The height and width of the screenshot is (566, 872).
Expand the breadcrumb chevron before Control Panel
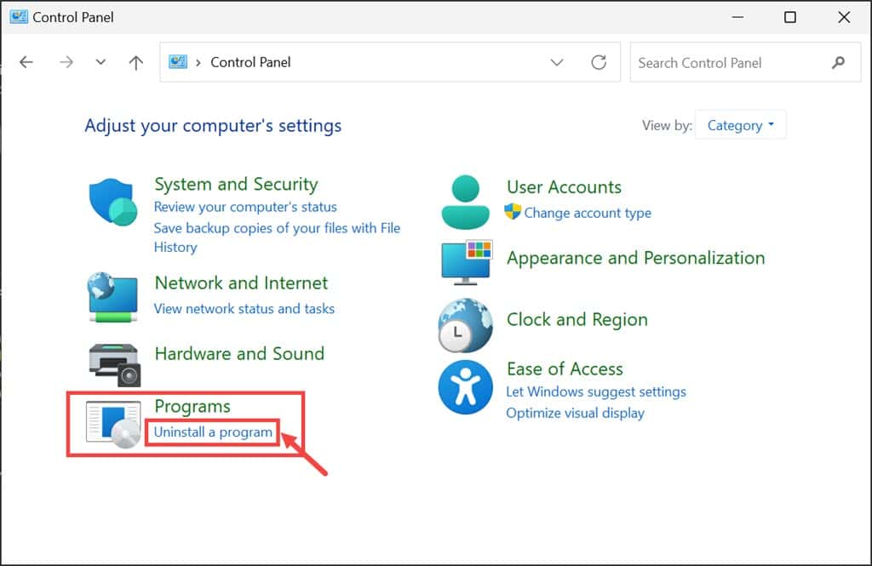(x=198, y=62)
